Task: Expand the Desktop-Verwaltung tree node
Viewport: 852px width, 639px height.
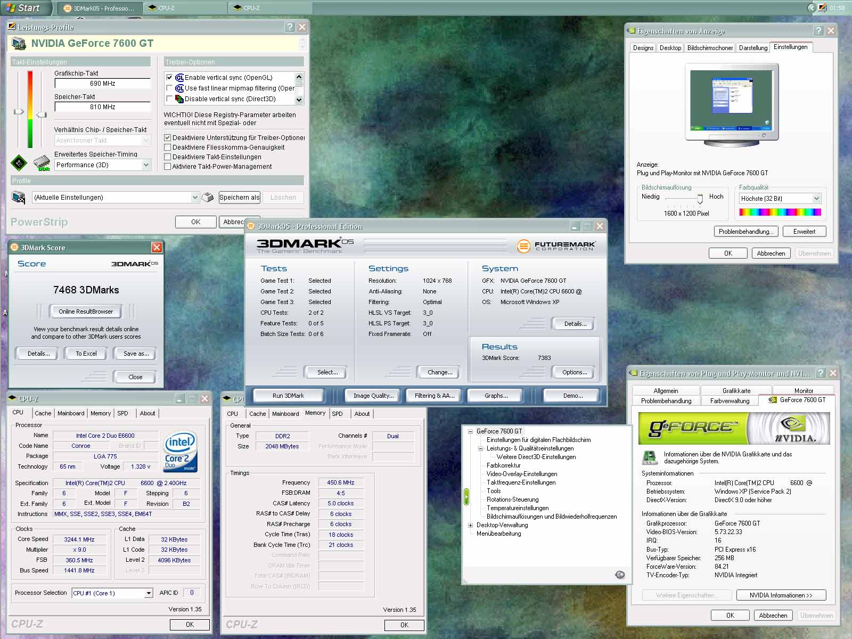Action: point(470,525)
